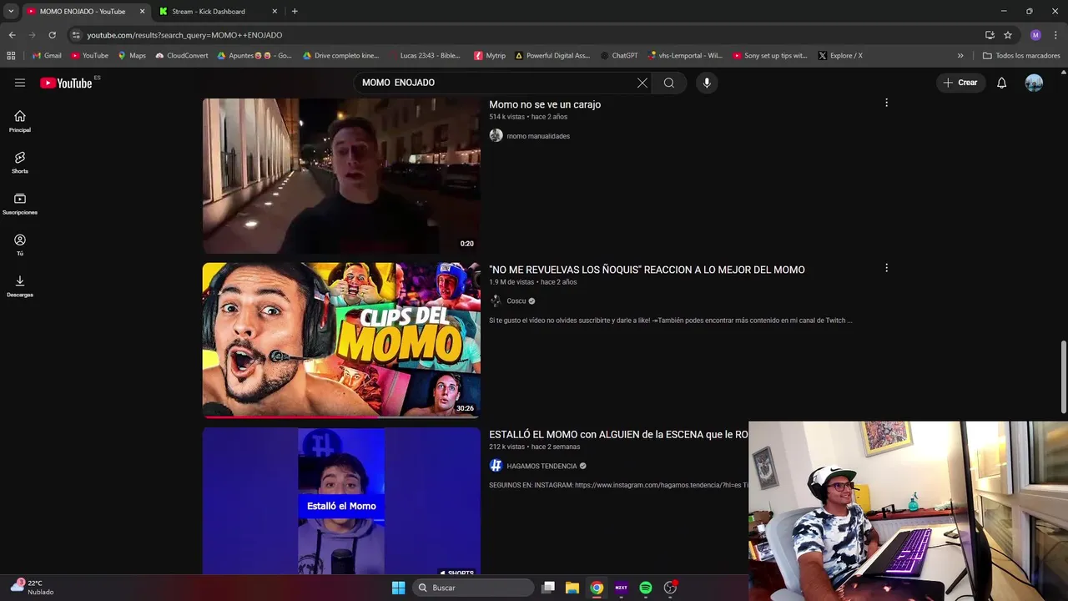The width and height of the screenshot is (1068, 601).
Task: Click the Crear button
Action: tap(960, 83)
